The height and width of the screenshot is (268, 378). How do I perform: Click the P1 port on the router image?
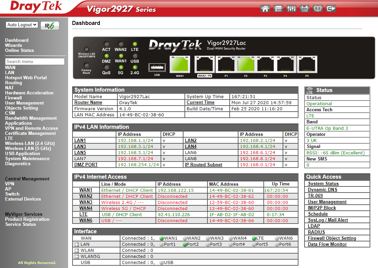pos(226,64)
